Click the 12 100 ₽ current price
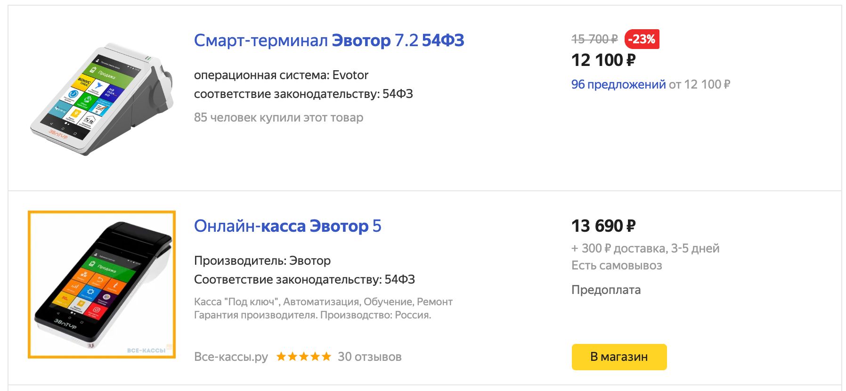This screenshot has width=846, height=391. [603, 60]
